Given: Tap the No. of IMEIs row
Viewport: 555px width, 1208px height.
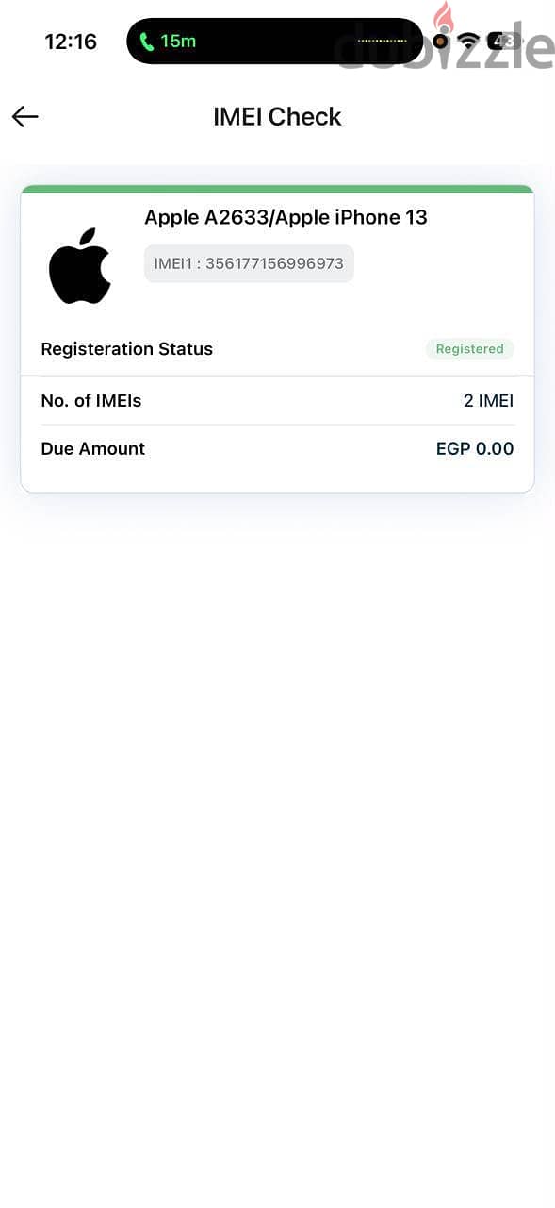Looking at the screenshot, I should click(277, 401).
